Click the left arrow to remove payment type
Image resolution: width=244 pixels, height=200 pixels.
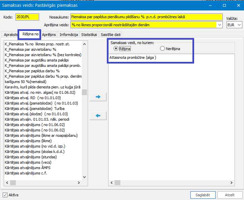(x=98, y=116)
